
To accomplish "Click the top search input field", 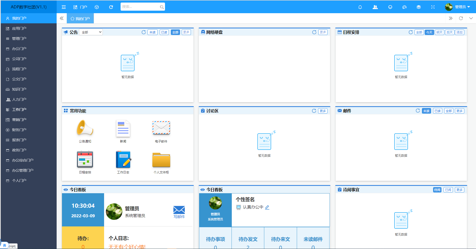I will pos(140,7).
